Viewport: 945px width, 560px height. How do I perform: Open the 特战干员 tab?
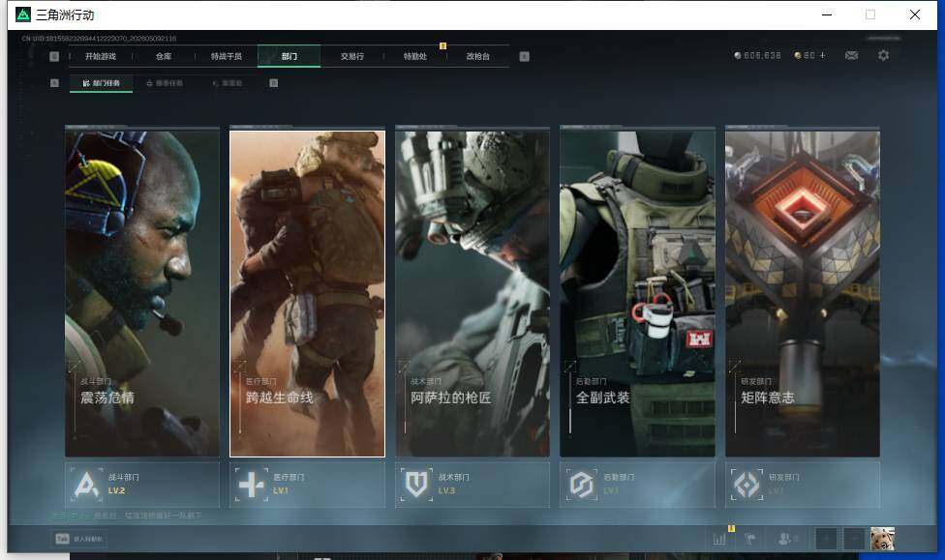tap(226, 57)
